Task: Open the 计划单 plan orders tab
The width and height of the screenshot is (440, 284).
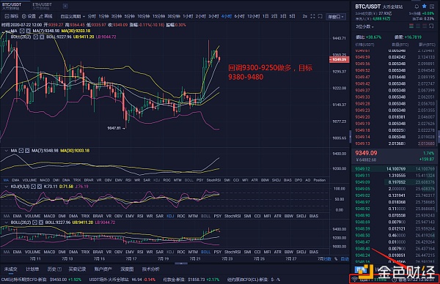Action: point(32,269)
